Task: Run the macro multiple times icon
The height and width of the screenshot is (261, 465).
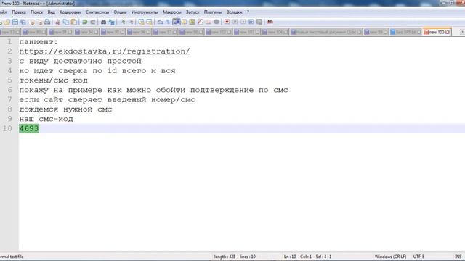Action: [251, 22]
